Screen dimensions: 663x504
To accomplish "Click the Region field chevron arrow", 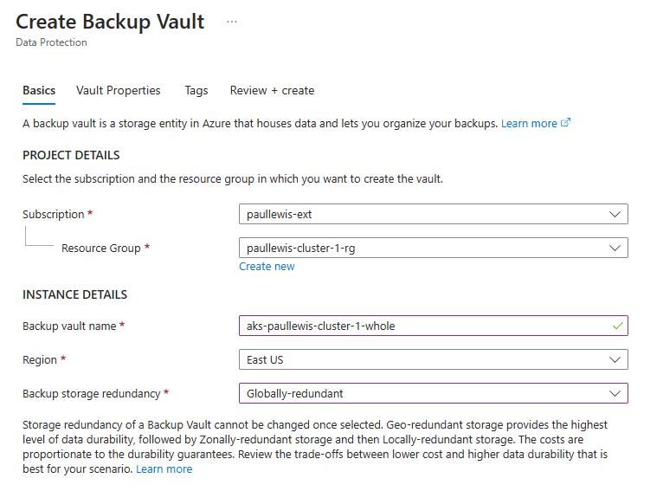I will point(615,359).
